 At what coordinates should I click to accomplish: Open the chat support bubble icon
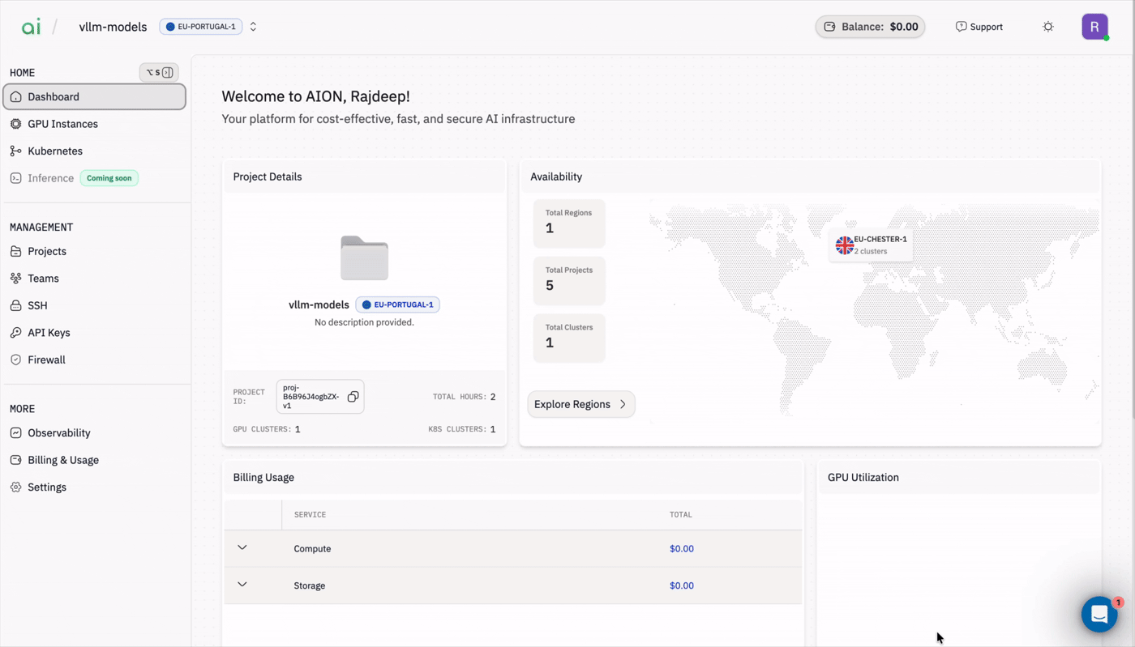pyautogui.click(x=1099, y=615)
